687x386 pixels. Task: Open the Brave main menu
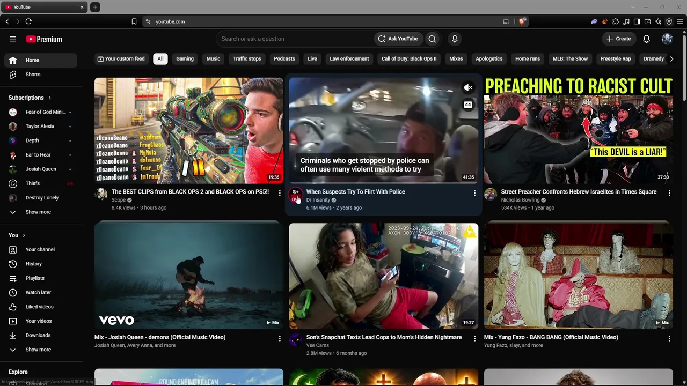[x=680, y=21]
